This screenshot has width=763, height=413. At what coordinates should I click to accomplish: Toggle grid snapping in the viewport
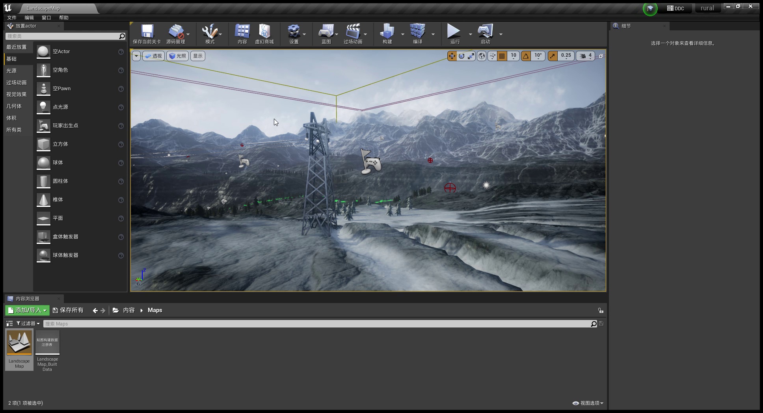502,56
